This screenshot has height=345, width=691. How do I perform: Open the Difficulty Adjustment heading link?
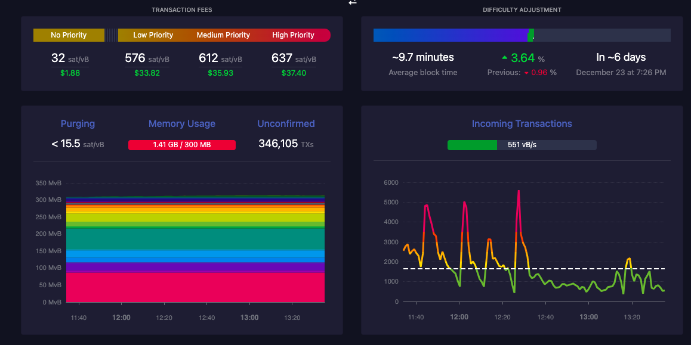522,10
